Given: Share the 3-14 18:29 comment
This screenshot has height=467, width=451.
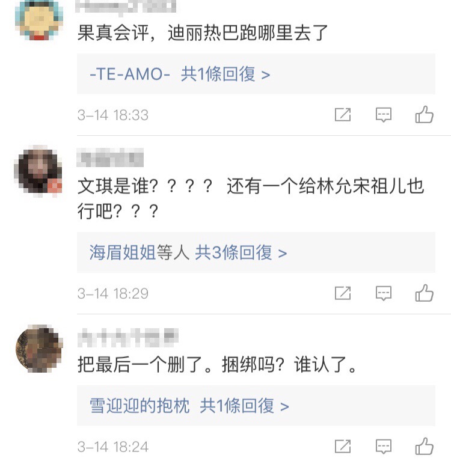Looking at the screenshot, I should coord(342,293).
